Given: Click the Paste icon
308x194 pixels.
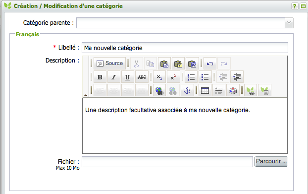Looking at the screenshot, I should (x=164, y=64).
